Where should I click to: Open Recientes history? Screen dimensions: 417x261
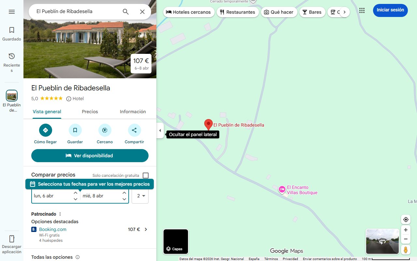coord(12,62)
